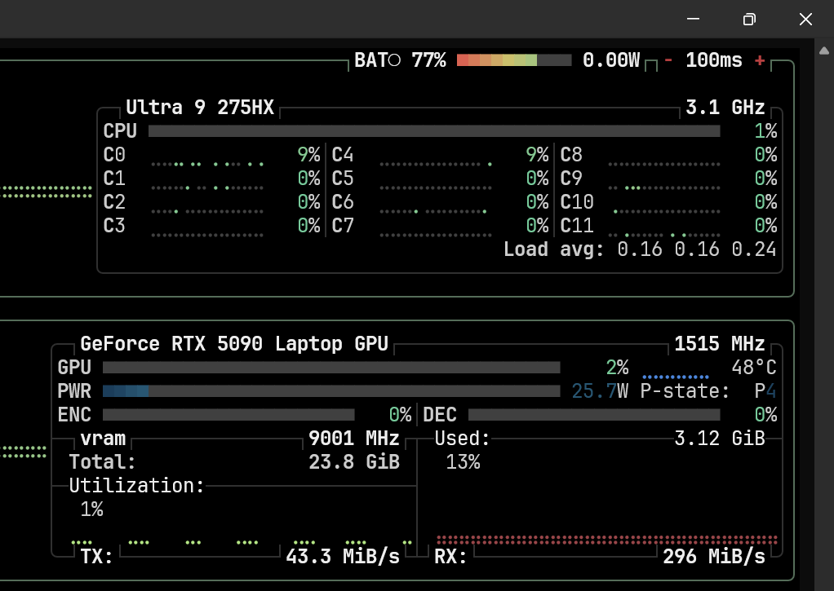Image resolution: width=834 pixels, height=591 pixels.
Task: Decrease update interval with red minus
Action: pos(668,60)
